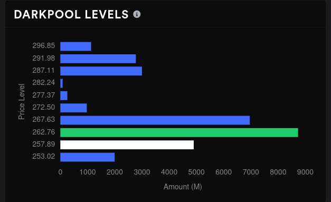The image size is (331, 202).
Task: Click the 296.85 price level label
Action: click(x=44, y=45)
